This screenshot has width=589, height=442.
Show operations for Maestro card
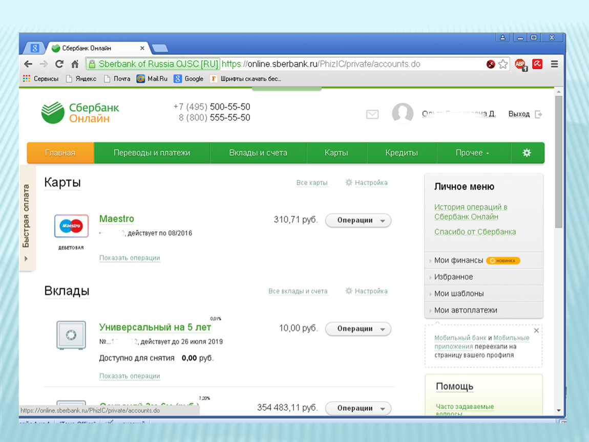point(130,258)
